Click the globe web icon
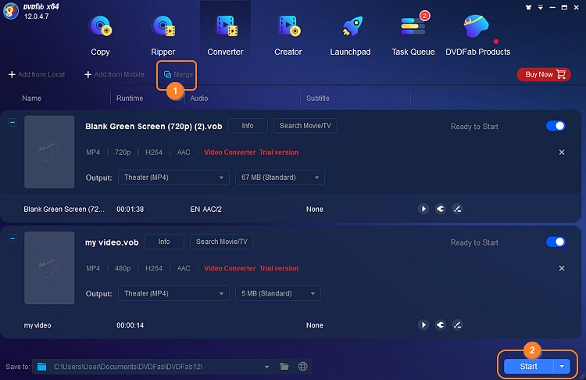Image resolution: width=586 pixels, height=380 pixels. pyautogui.click(x=303, y=367)
